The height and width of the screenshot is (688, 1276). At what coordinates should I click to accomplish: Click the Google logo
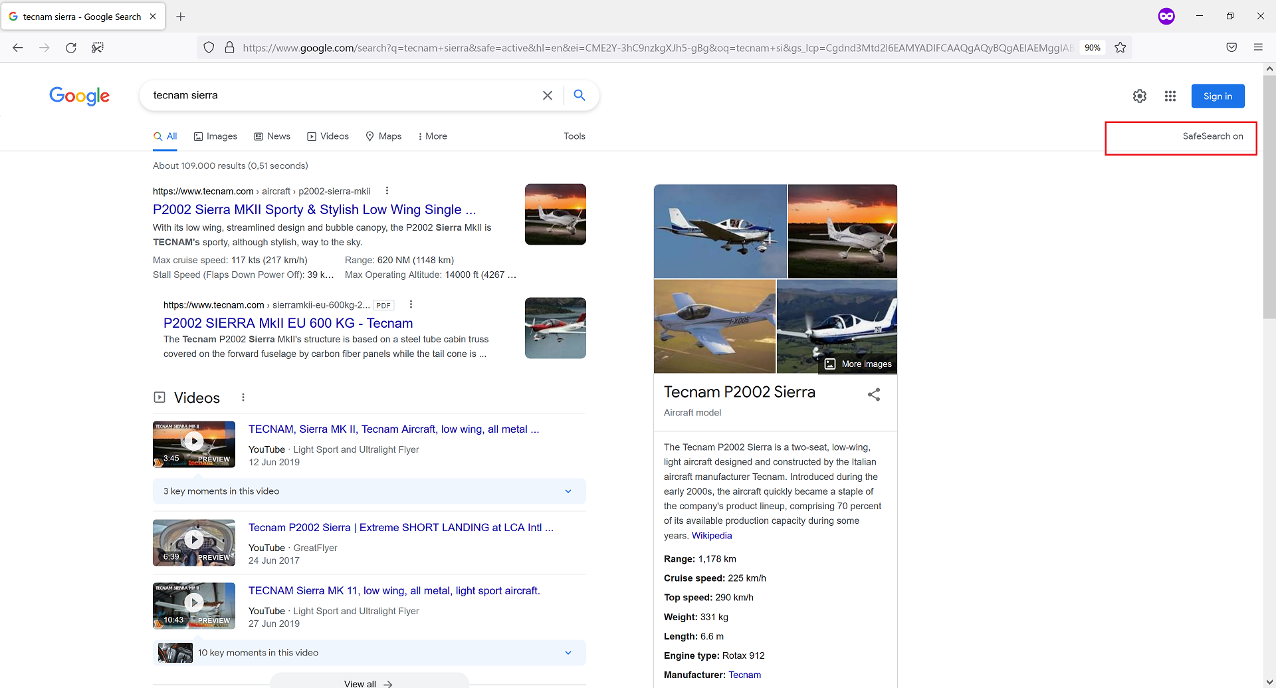coord(80,96)
